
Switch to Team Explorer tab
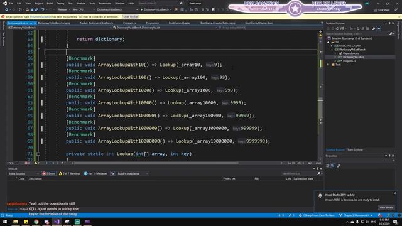pyautogui.click(x=355, y=150)
